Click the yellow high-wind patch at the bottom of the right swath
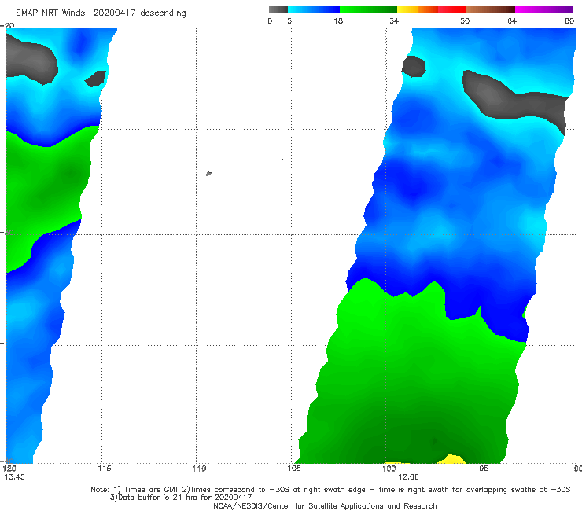This screenshot has width=582, height=511. point(451,459)
